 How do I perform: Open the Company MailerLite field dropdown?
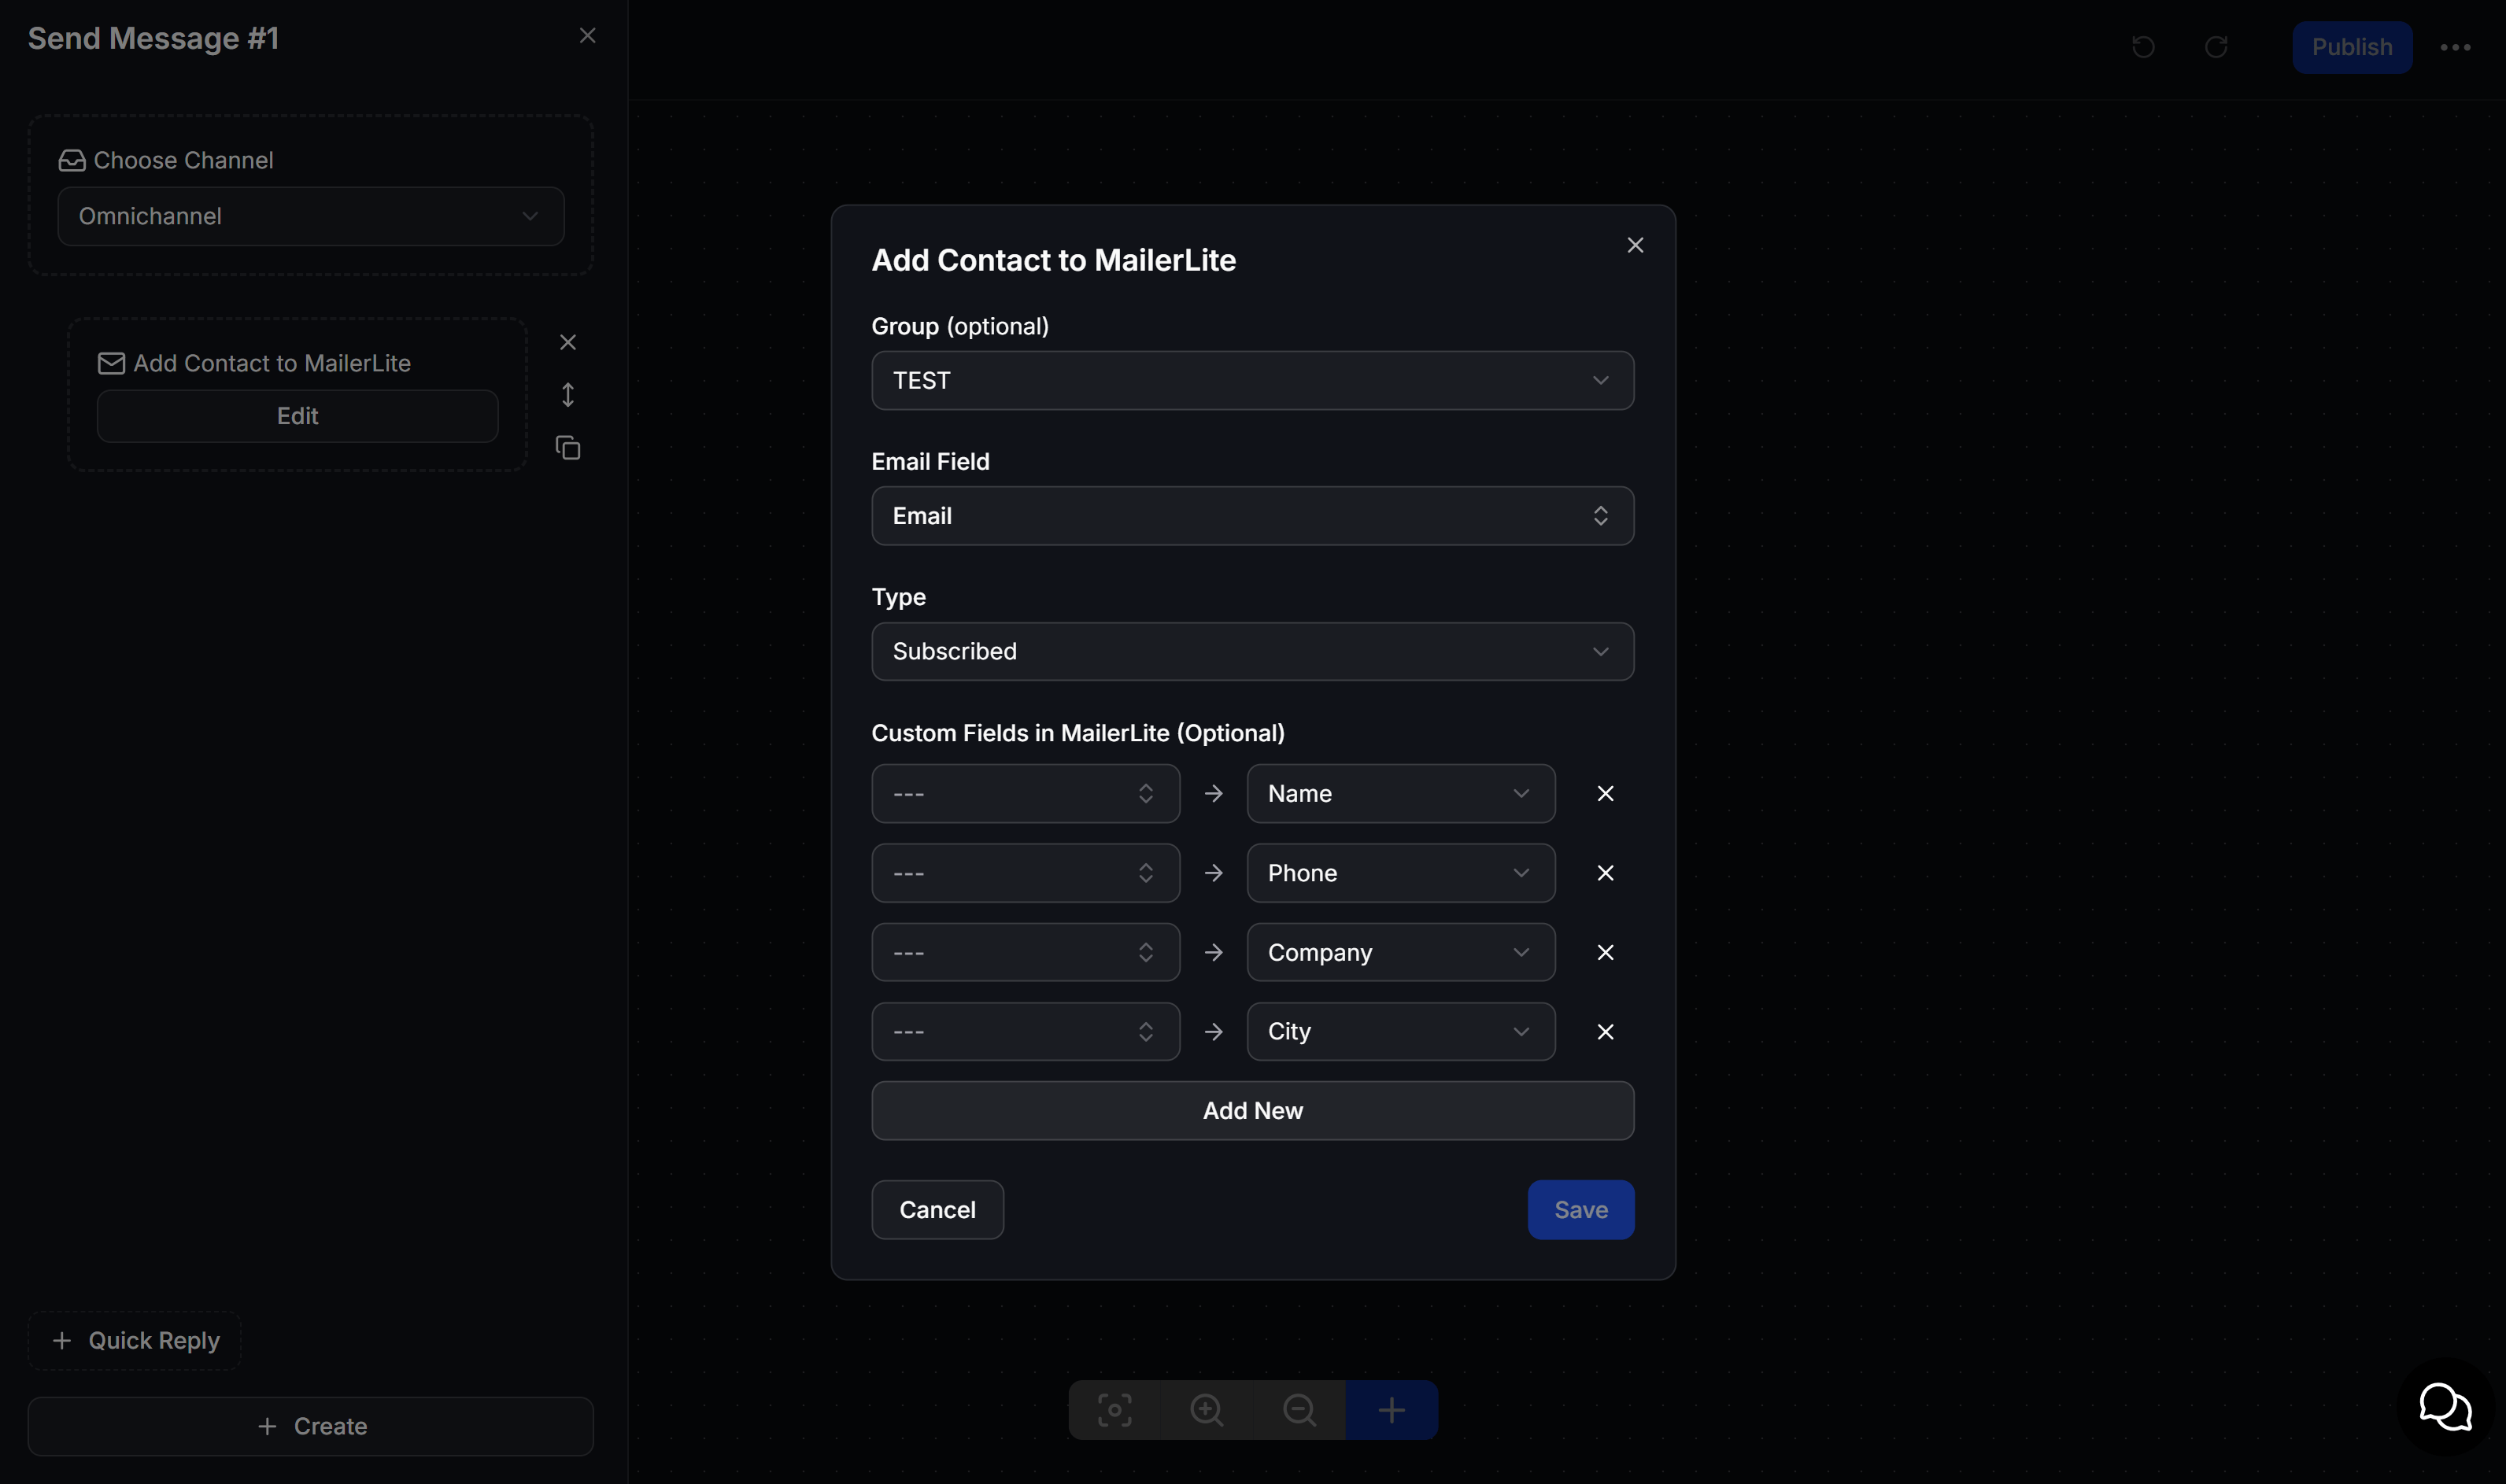1400,952
